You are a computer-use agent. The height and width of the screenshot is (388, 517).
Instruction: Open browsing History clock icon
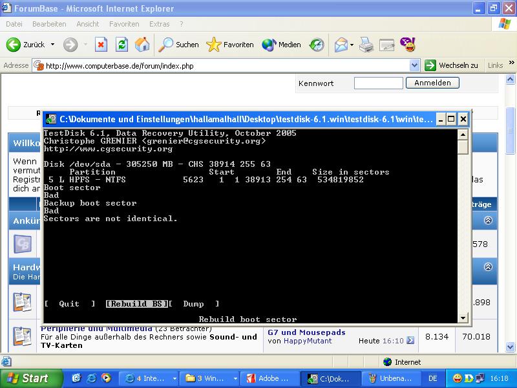click(x=317, y=45)
